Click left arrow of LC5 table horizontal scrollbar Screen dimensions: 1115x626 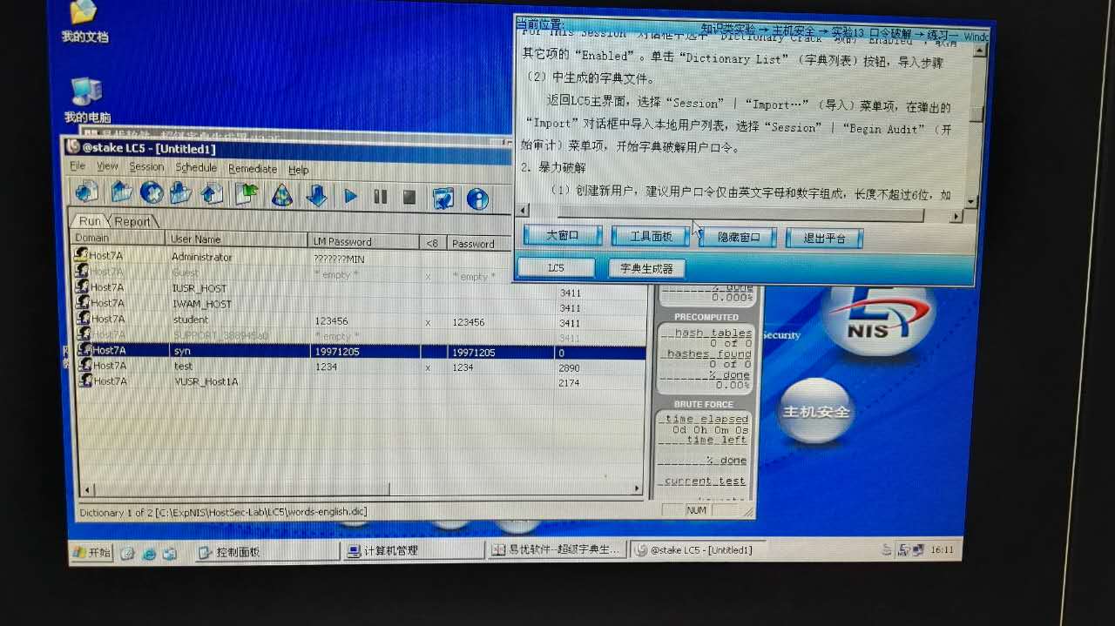(x=85, y=490)
